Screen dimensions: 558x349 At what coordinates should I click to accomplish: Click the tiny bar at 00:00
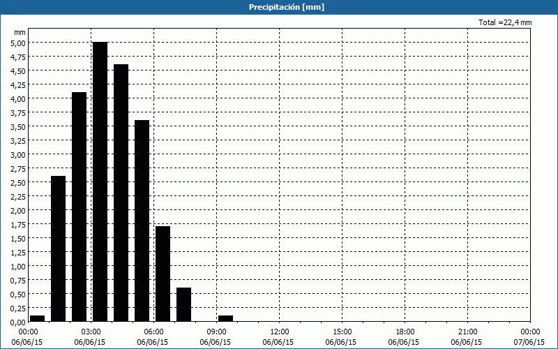[x=37, y=318]
